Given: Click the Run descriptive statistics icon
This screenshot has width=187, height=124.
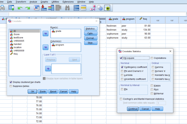Looking at the screenshot, I should 58,8.
